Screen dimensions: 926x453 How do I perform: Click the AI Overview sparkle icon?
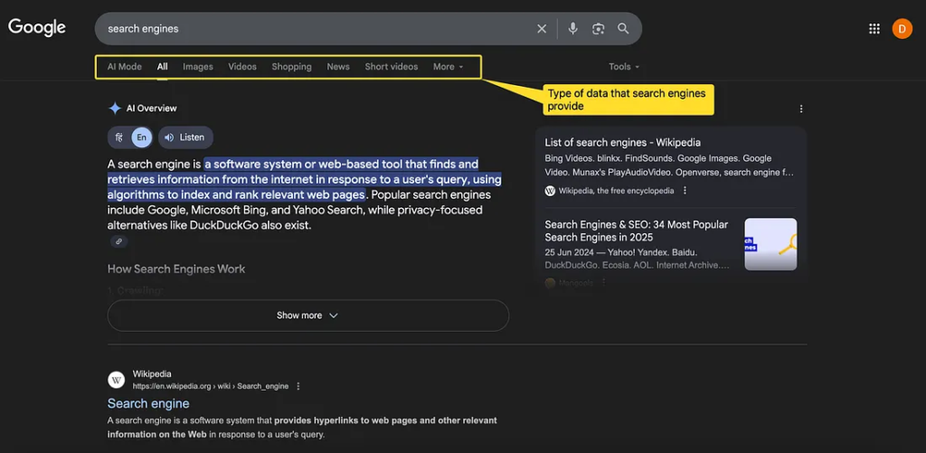click(x=115, y=109)
